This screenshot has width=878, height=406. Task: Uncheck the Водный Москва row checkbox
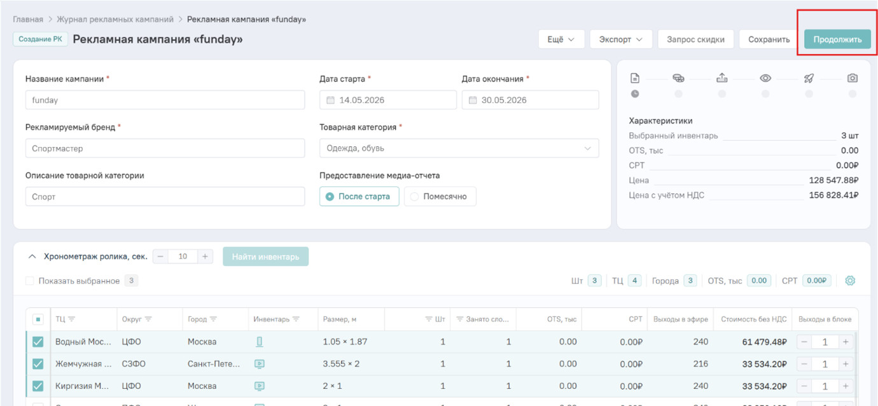38,342
